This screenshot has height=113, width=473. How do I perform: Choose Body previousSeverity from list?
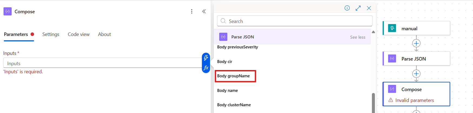(x=237, y=47)
